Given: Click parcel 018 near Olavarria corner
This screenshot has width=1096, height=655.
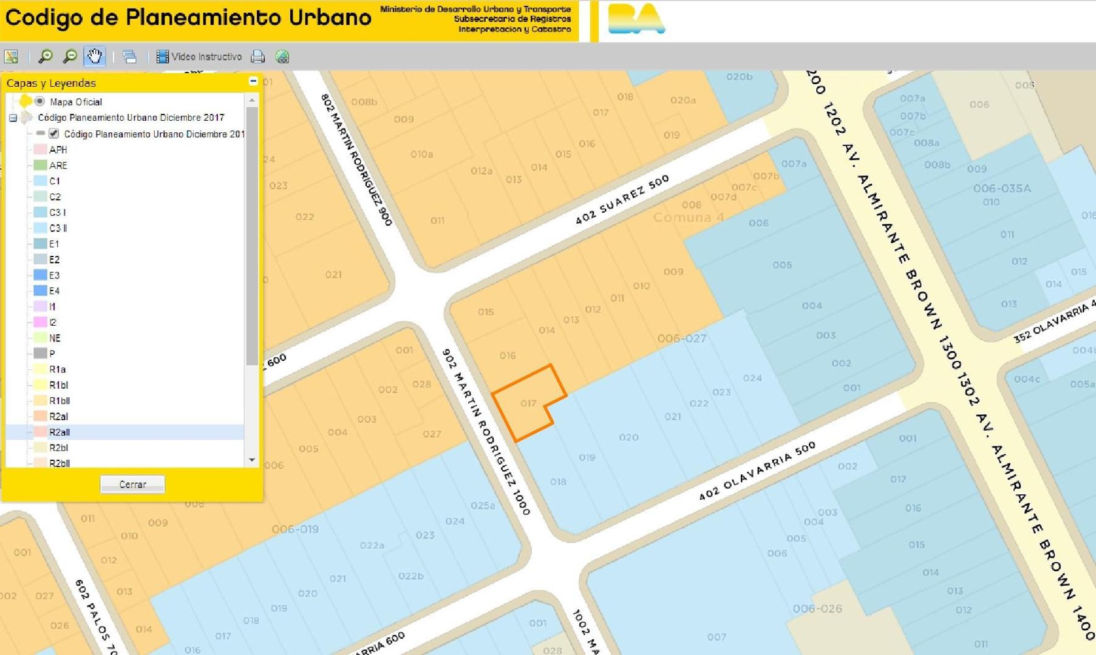Looking at the screenshot, I should tap(558, 482).
